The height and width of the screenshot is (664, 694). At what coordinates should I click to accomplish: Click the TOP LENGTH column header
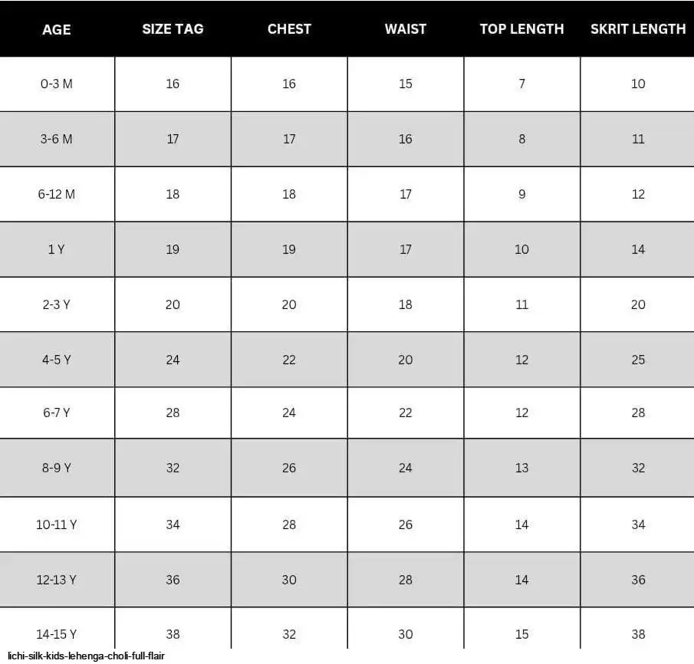(521, 29)
